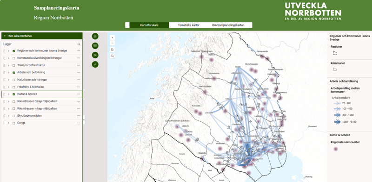Zoom out on the map with minus
Image resolution: width=372 pixels, height=182 pixels.
pyautogui.click(x=113, y=43)
